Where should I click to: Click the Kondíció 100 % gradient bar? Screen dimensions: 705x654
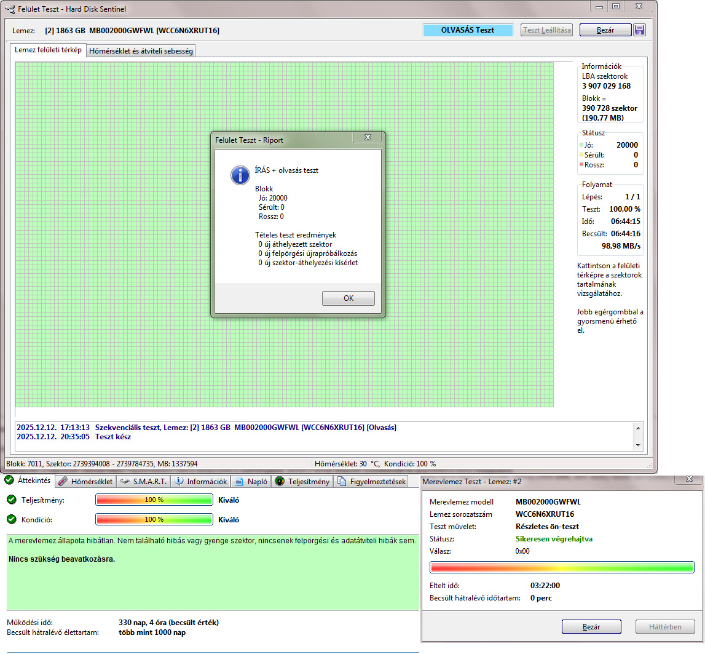coord(154,519)
